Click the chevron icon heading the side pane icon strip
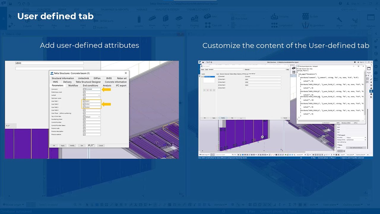This screenshot has height=214, width=380. (371, 76)
